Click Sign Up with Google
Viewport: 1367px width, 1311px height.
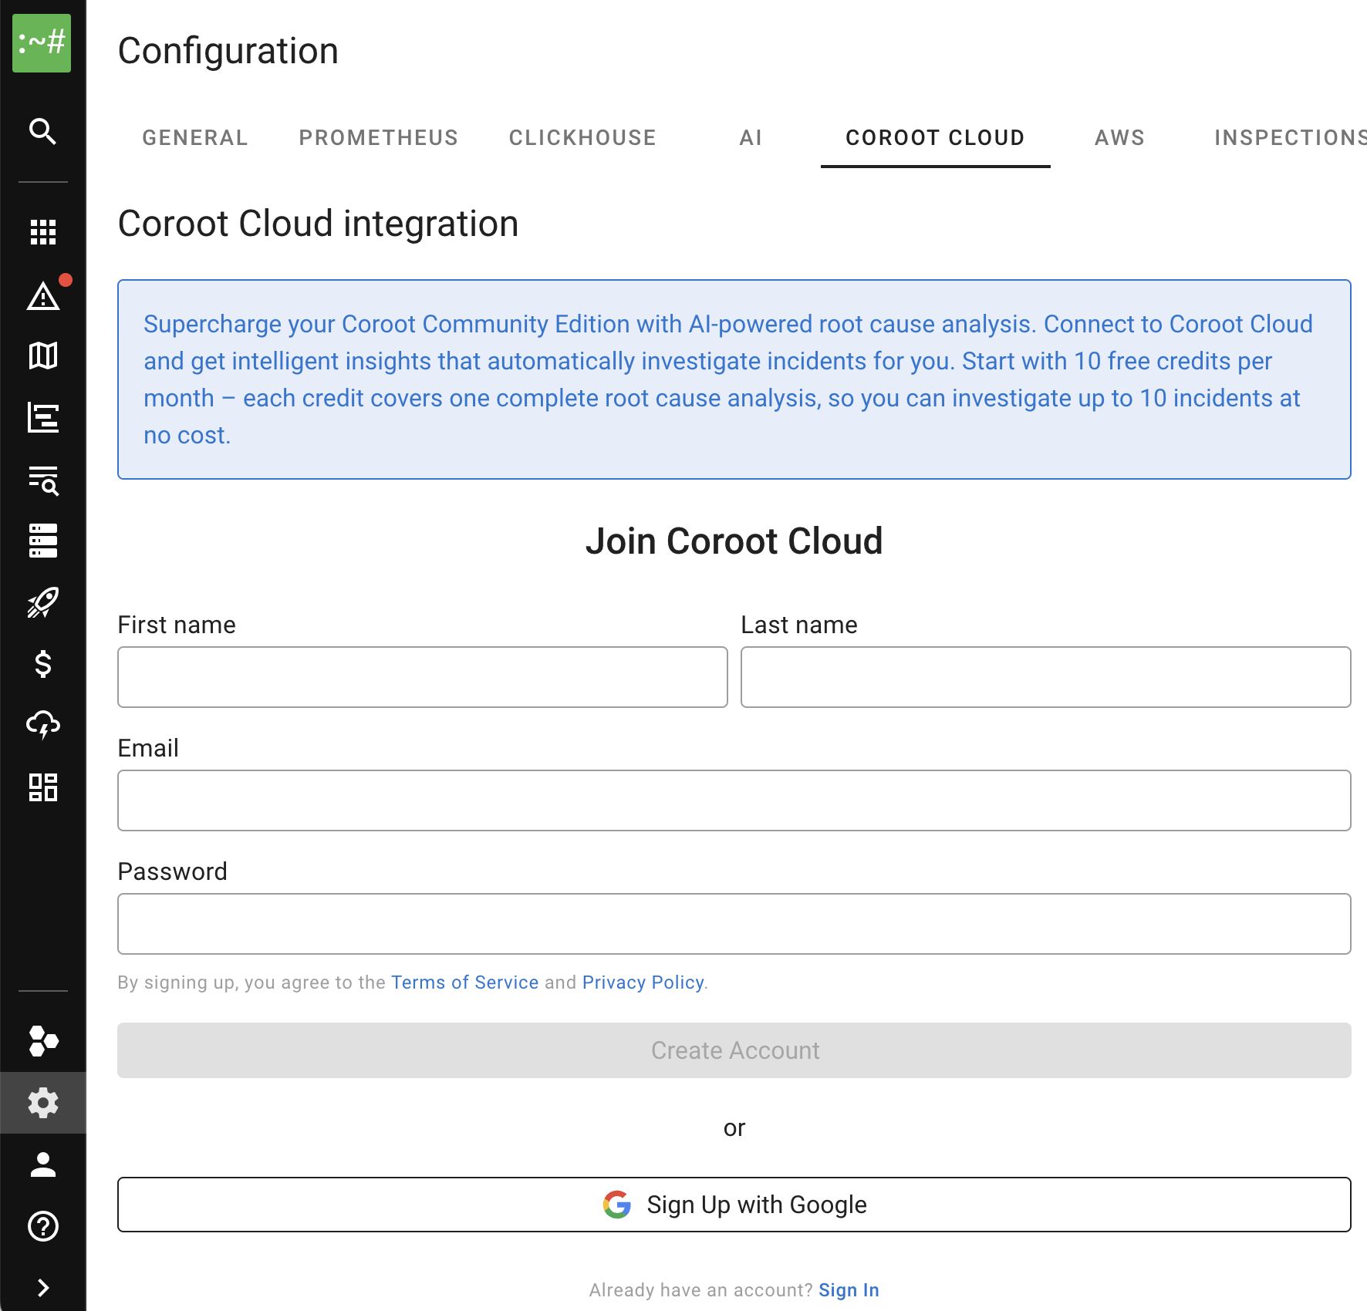pyautogui.click(x=734, y=1205)
